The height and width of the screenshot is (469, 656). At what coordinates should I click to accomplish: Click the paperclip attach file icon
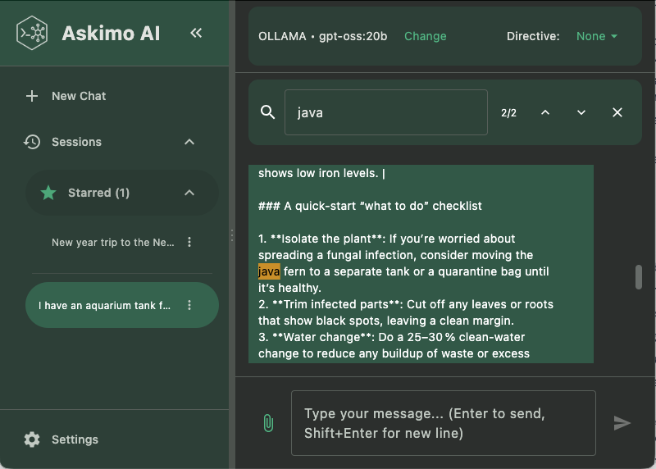pyautogui.click(x=268, y=423)
